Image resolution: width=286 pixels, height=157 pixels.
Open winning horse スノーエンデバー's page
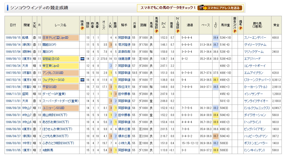tap(255, 38)
